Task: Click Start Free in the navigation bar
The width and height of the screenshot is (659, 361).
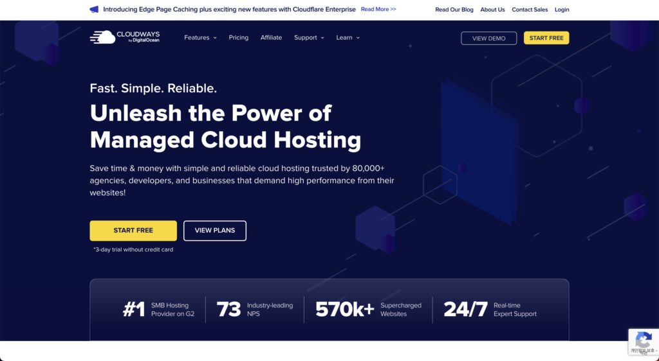Action: click(546, 38)
